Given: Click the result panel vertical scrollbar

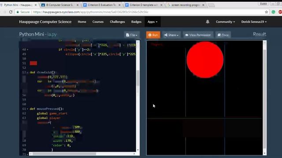Looking at the screenshot, I should click(264, 99).
